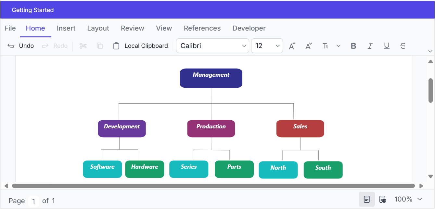Paste using Local Clipboard button
This screenshot has width=435, height=209.
[x=141, y=46]
